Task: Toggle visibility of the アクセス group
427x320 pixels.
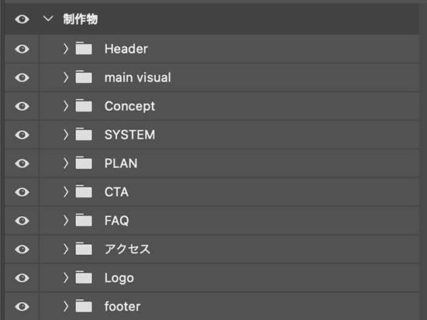Action: (x=22, y=249)
